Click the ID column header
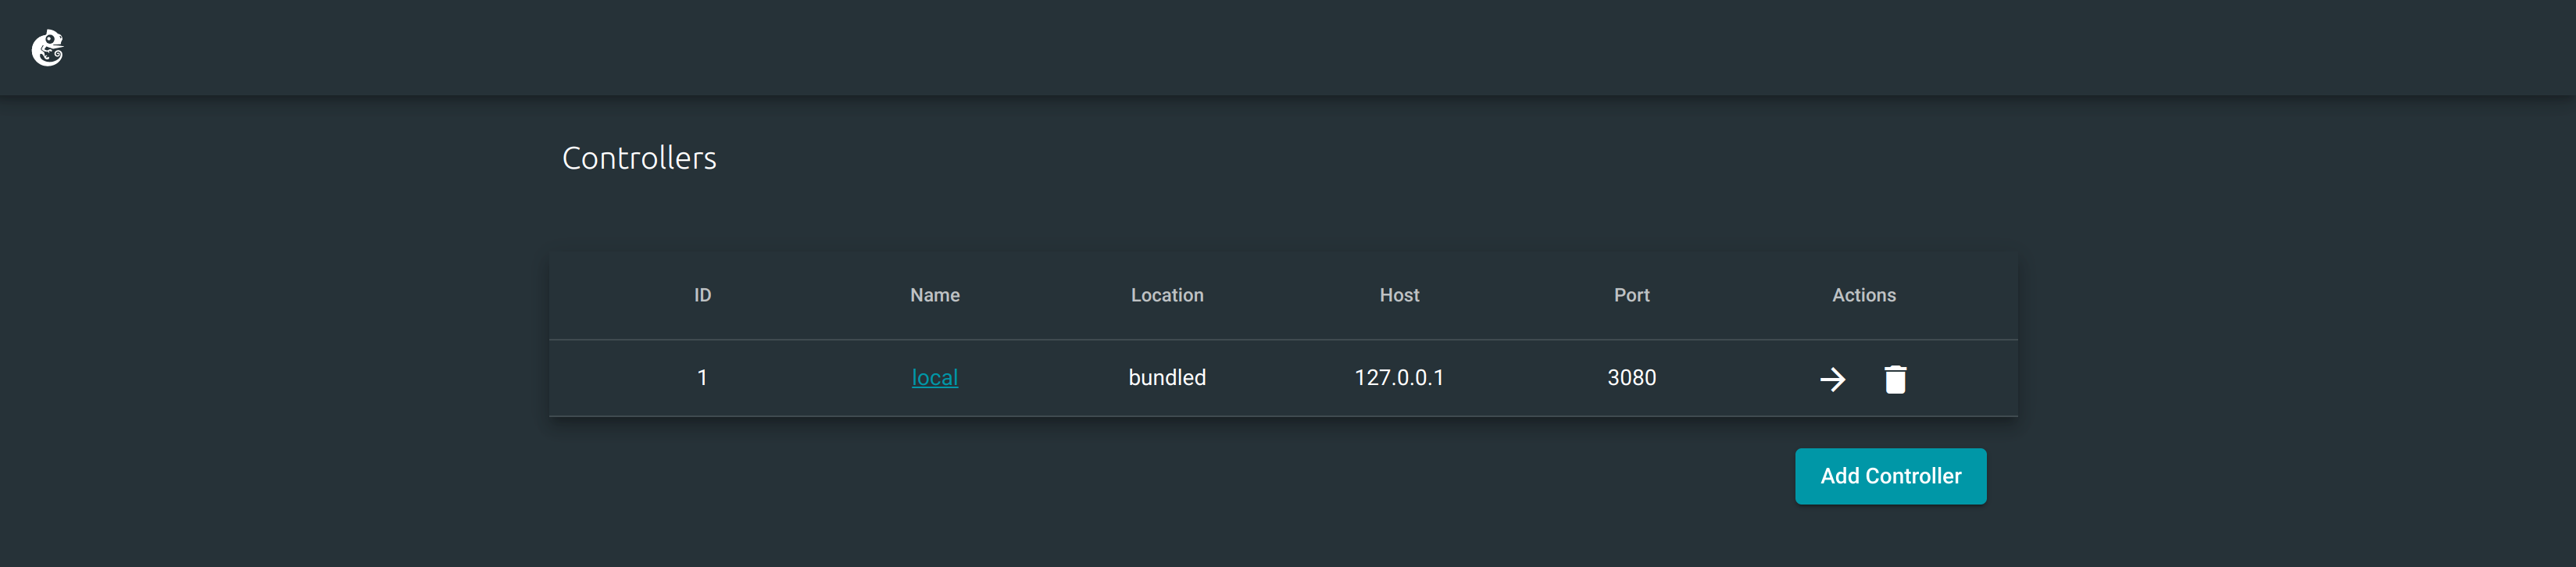The width and height of the screenshot is (2576, 567). 703,295
